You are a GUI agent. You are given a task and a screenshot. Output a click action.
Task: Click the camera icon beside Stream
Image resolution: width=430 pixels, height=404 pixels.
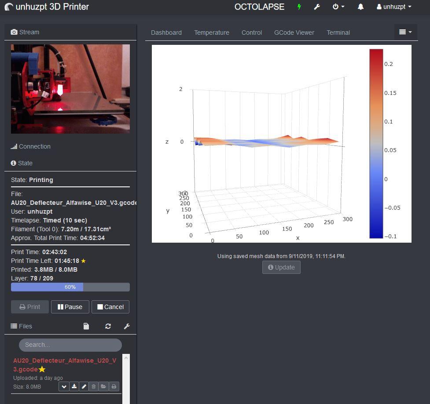click(14, 32)
